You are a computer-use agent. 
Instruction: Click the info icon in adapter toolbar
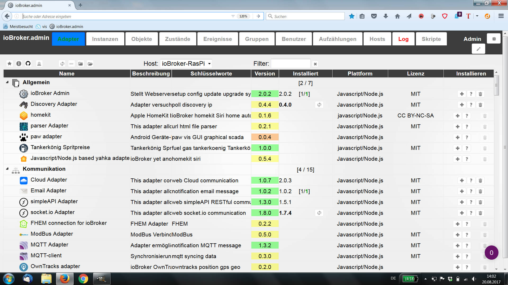[x=19, y=64]
